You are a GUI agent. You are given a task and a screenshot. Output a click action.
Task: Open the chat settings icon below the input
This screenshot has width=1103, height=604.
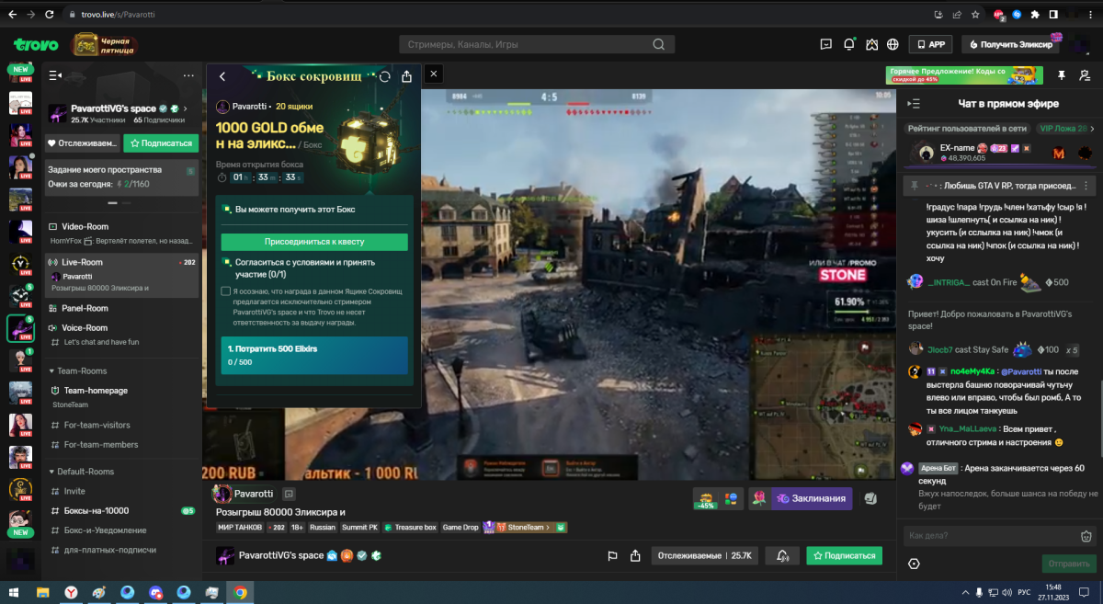[914, 564]
